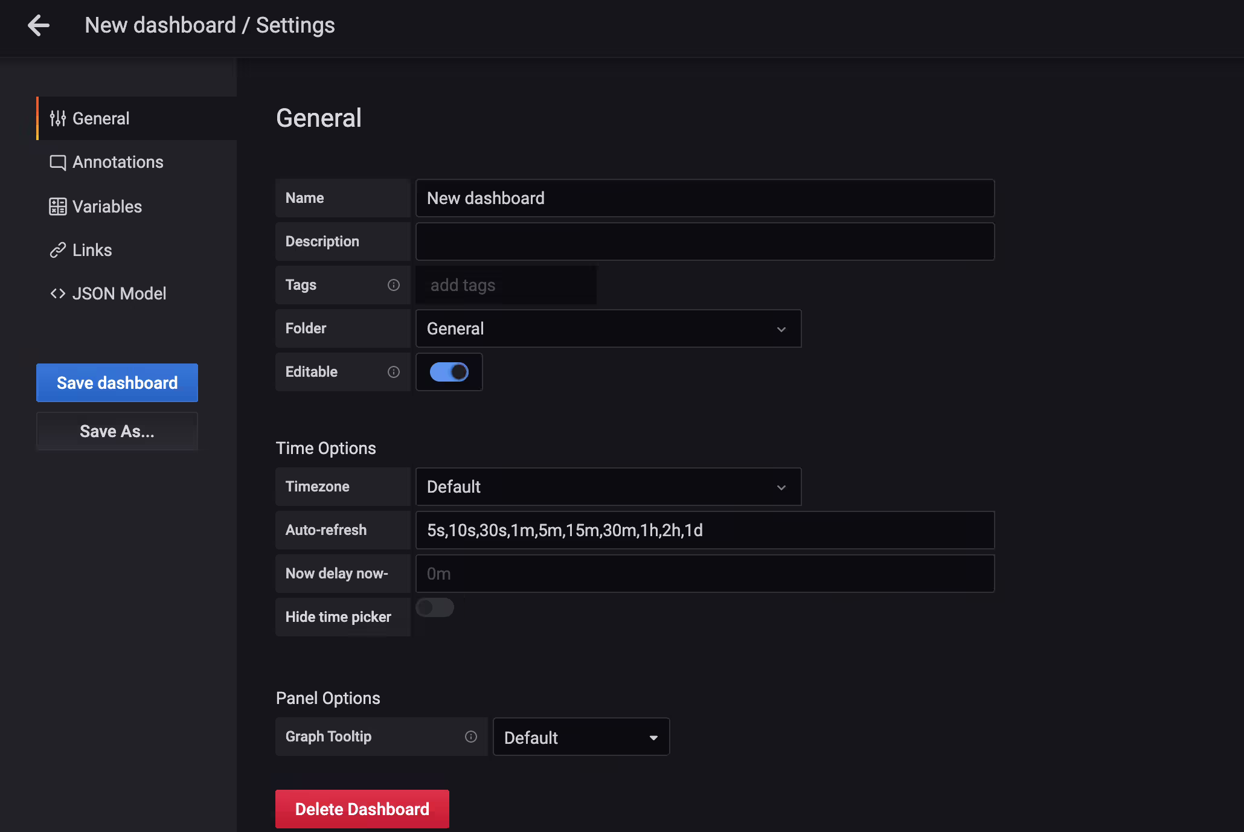1244x832 pixels.
Task: Click the Description label
Action: pos(322,242)
